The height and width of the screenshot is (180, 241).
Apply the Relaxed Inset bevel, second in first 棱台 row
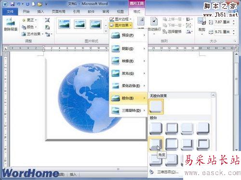pos(172,128)
